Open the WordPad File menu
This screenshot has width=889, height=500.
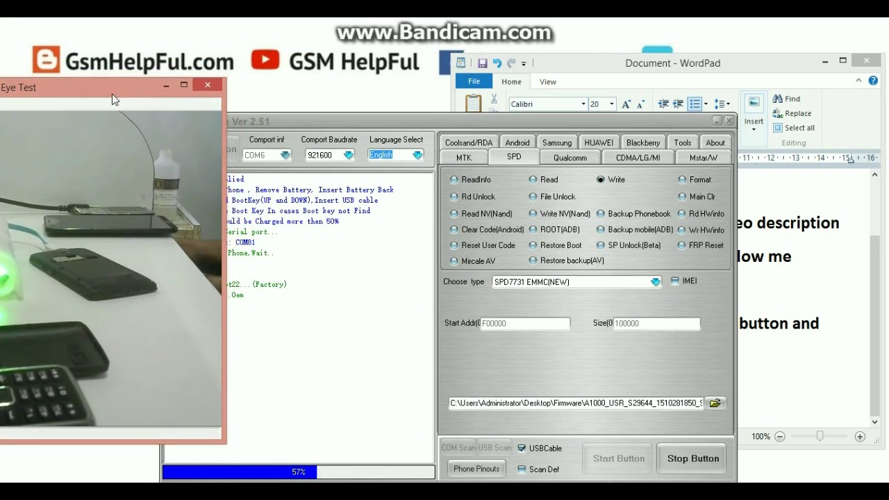(x=474, y=81)
